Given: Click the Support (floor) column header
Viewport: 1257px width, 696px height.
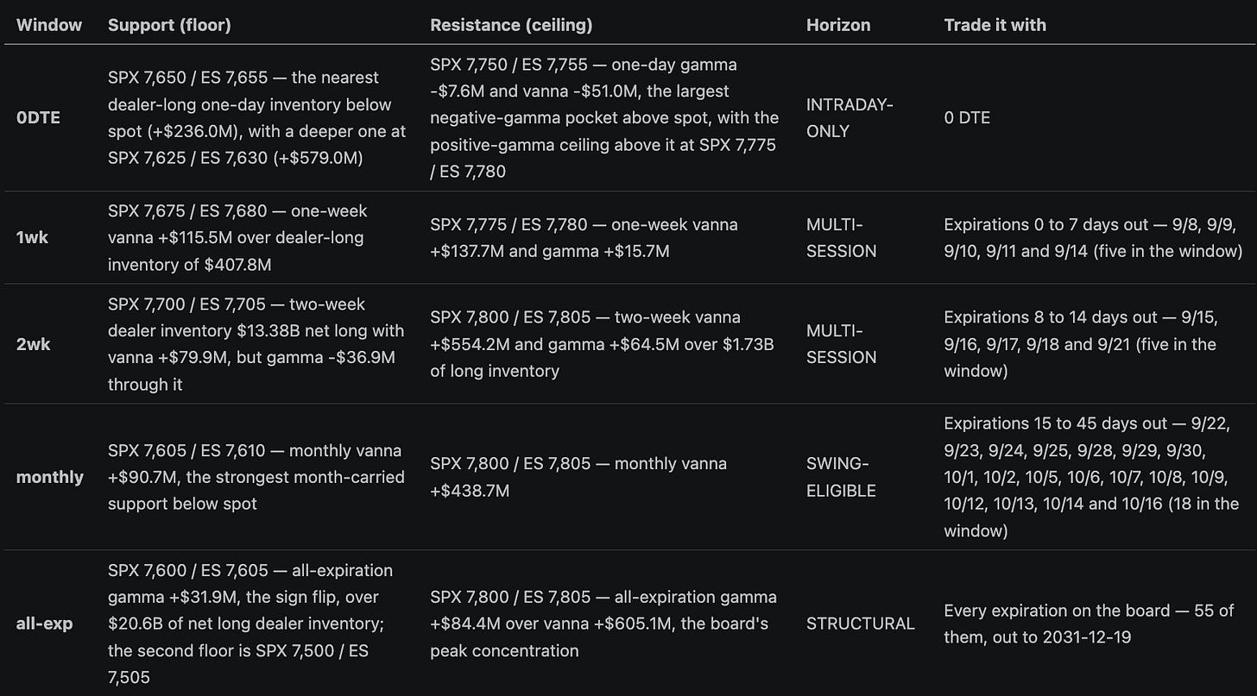Looking at the screenshot, I should pyautogui.click(x=169, y=25).
